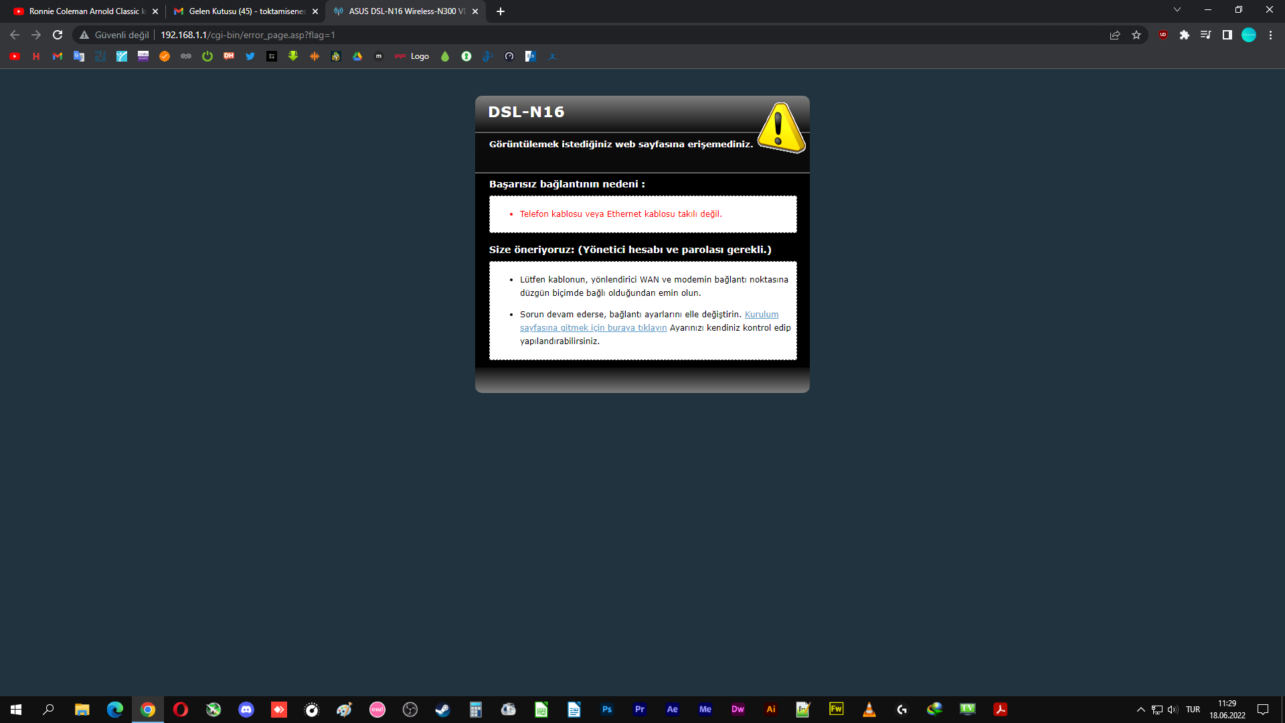Bookmark this page with the star icon
The width and height of the screenshot is (1285, 723).
coord(1136,35)
